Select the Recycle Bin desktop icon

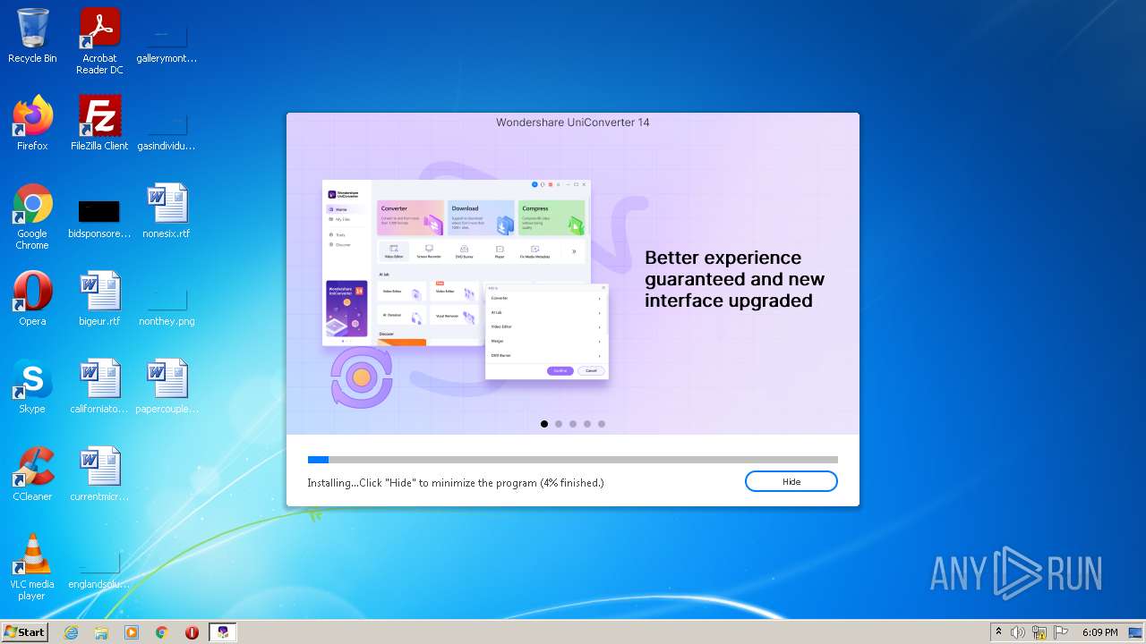coord(32,37)
